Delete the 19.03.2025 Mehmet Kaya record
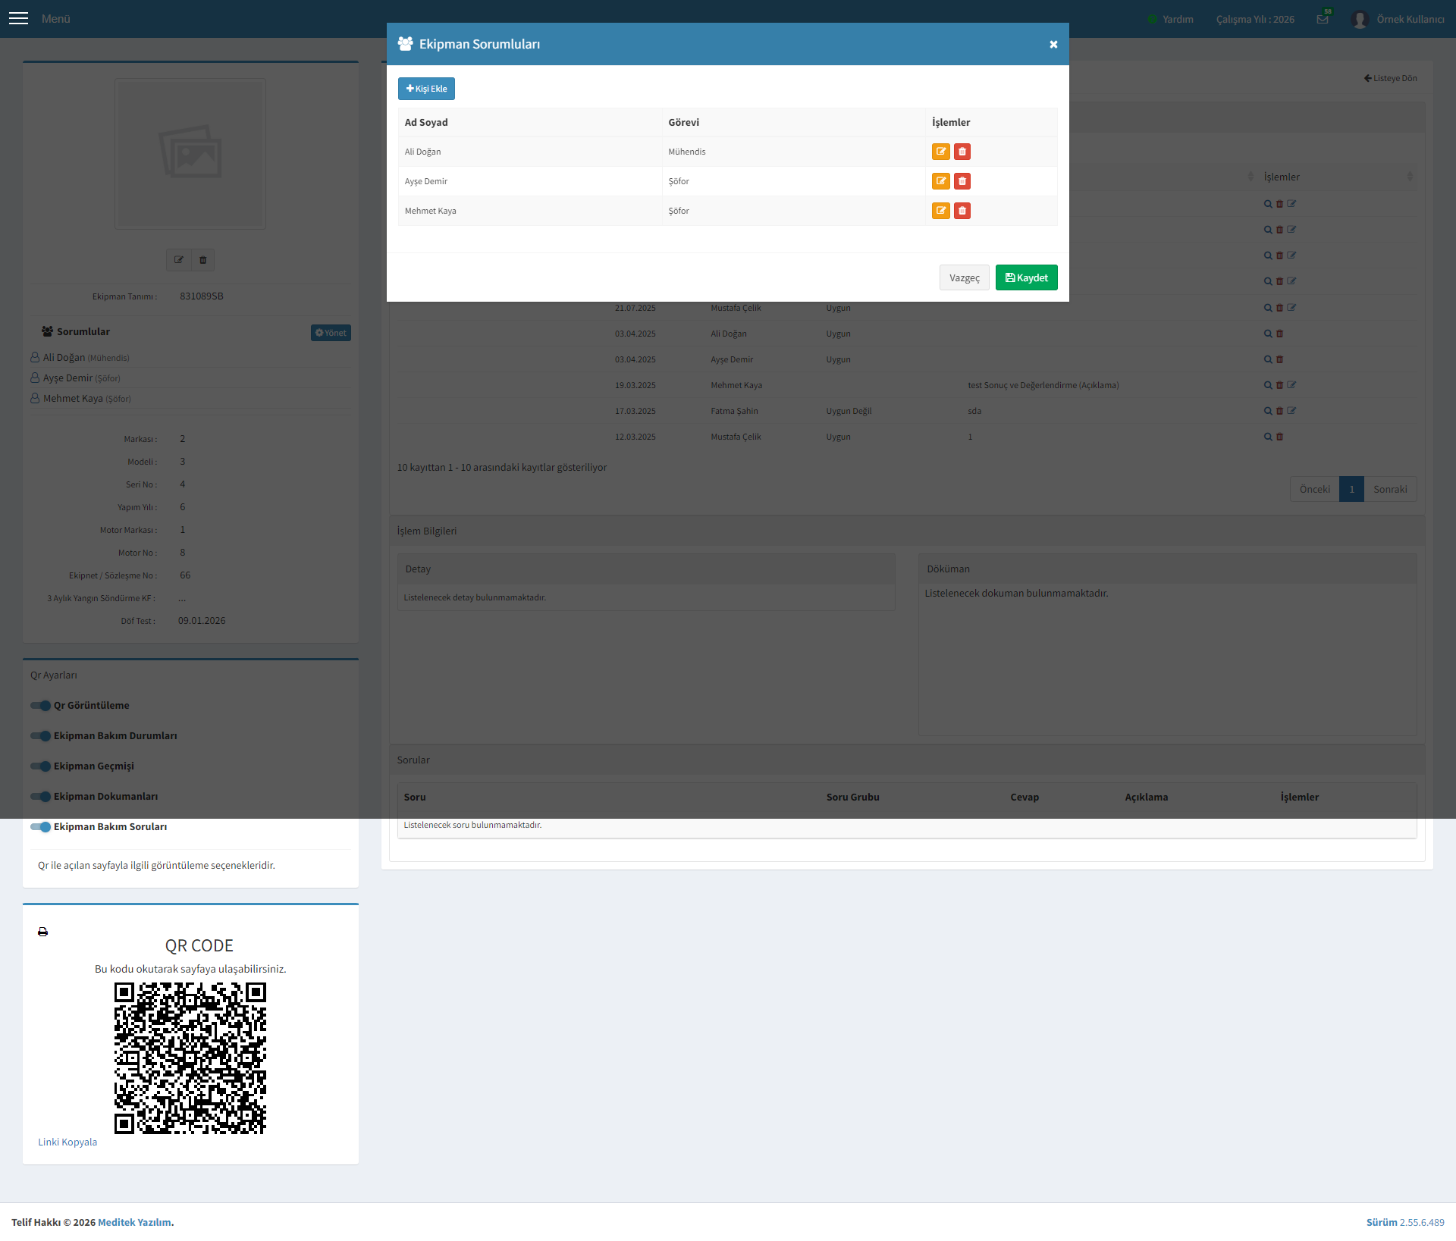The height and width of the screenshot is (1241, 1456). [1279, 385]
